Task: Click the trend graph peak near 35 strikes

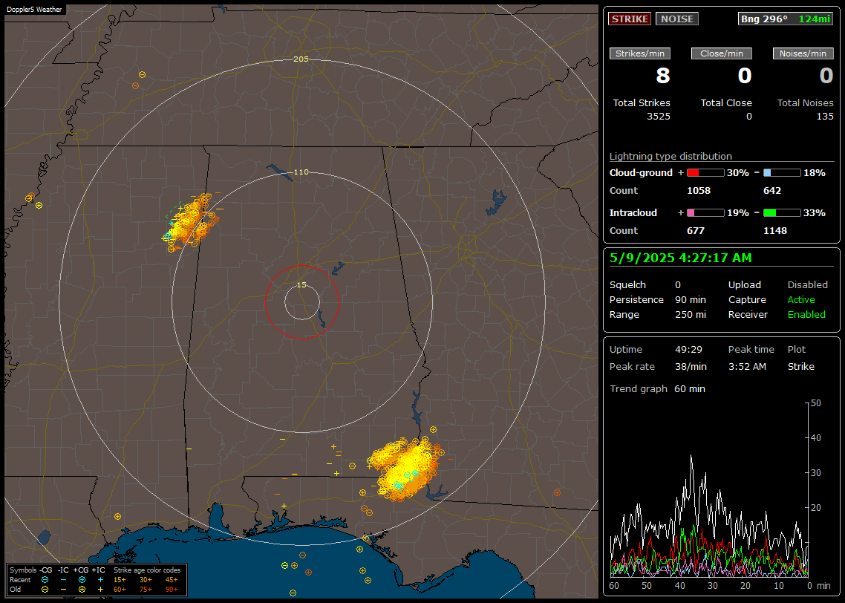Action: (691, 457)
